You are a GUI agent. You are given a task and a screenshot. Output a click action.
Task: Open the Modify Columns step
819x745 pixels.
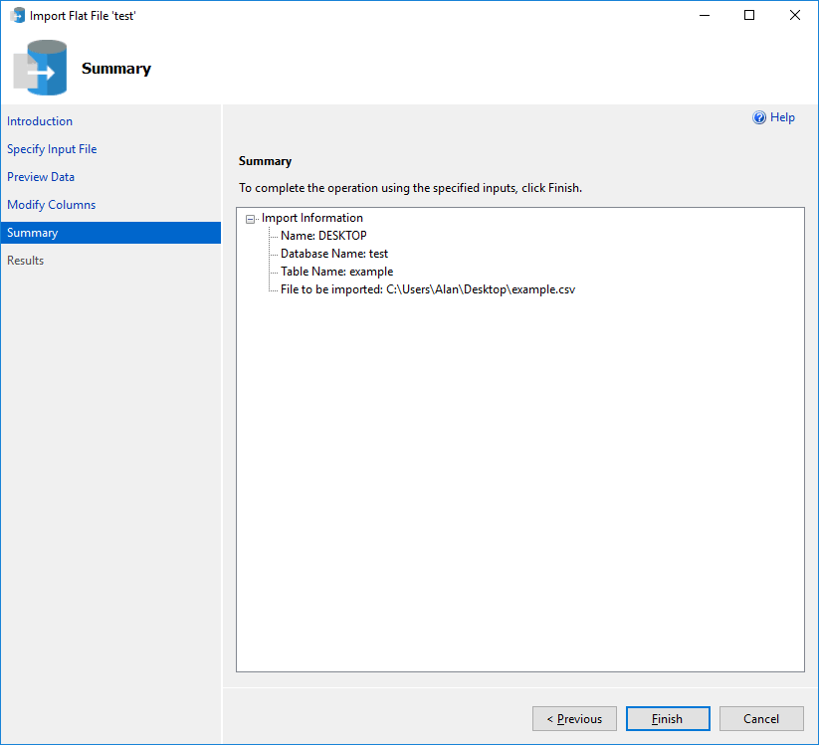coord(52,204)
